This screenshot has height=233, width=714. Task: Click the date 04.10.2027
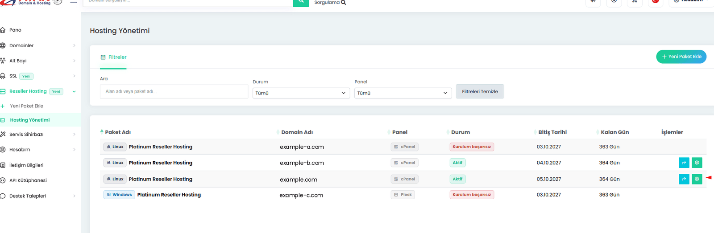pos(549,163)
